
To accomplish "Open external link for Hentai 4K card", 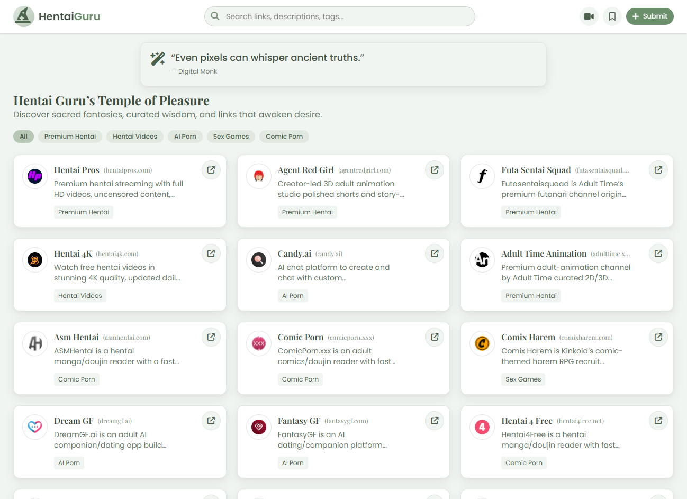I will coord(211,253).
